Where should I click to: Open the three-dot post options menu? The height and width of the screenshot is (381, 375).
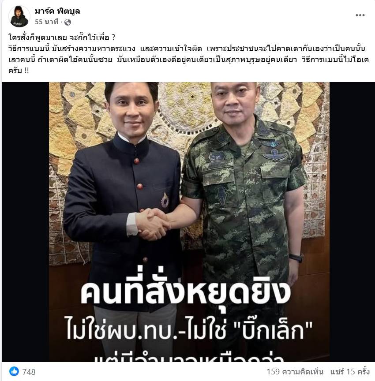click(x=360, y=15)
